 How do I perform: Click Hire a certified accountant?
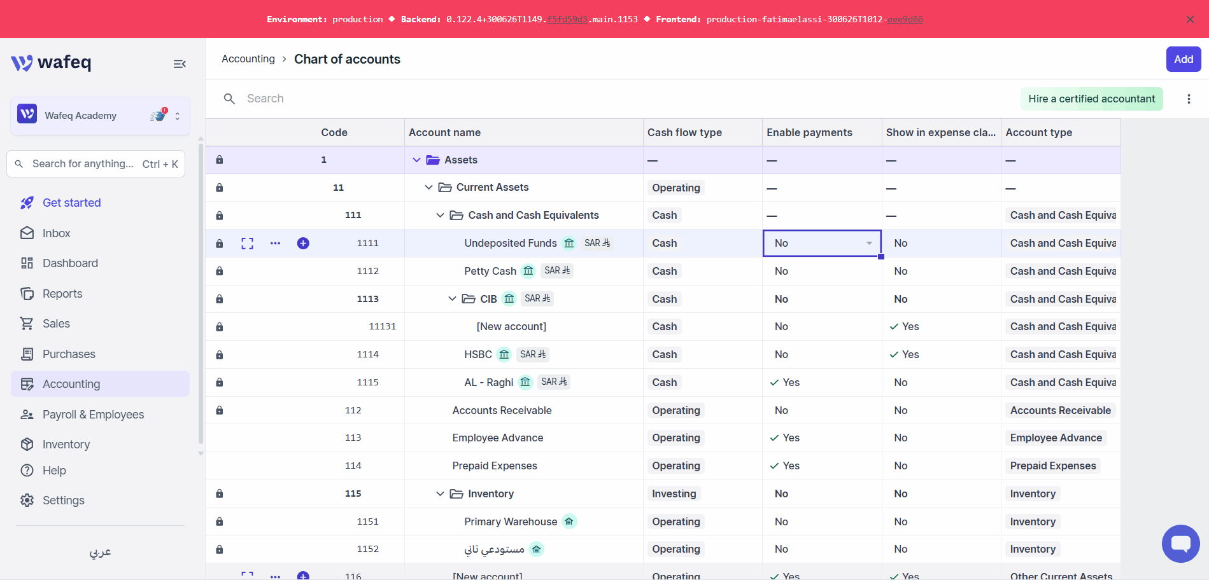click(x=1091, y=99)
